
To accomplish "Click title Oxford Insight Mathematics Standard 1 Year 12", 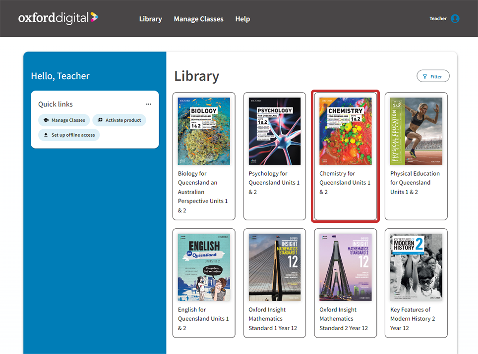I will coord(273,319).
